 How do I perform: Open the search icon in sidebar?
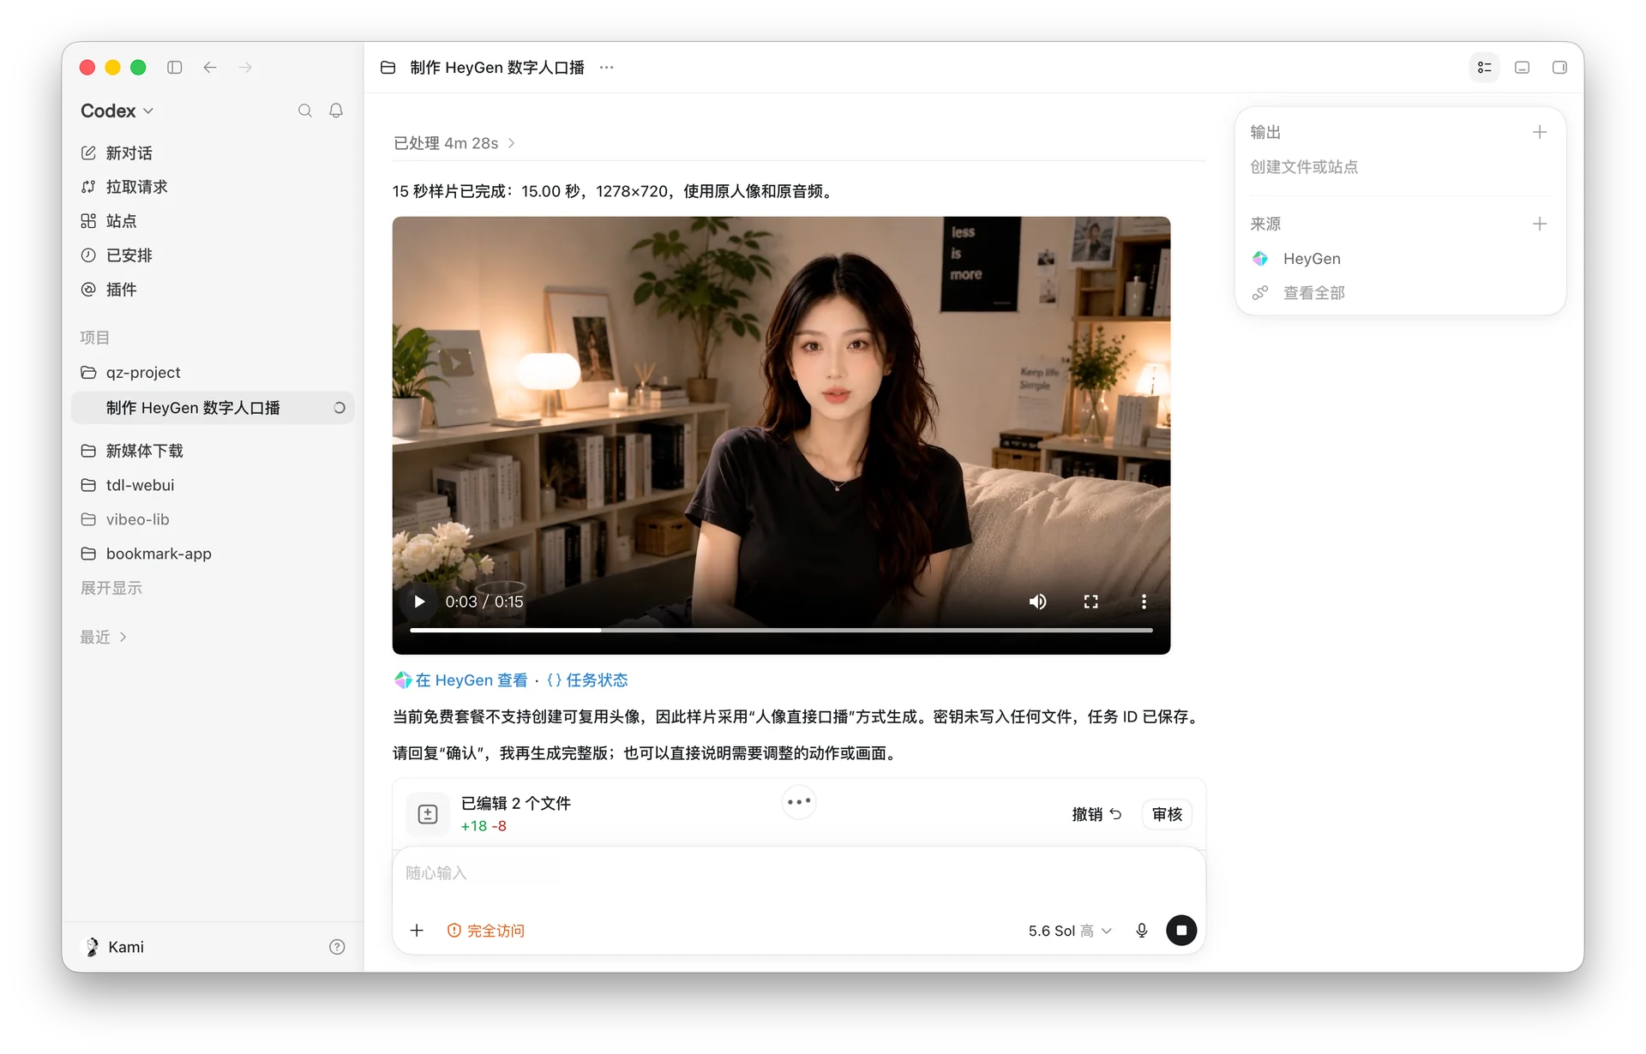(x=305, y=111)
